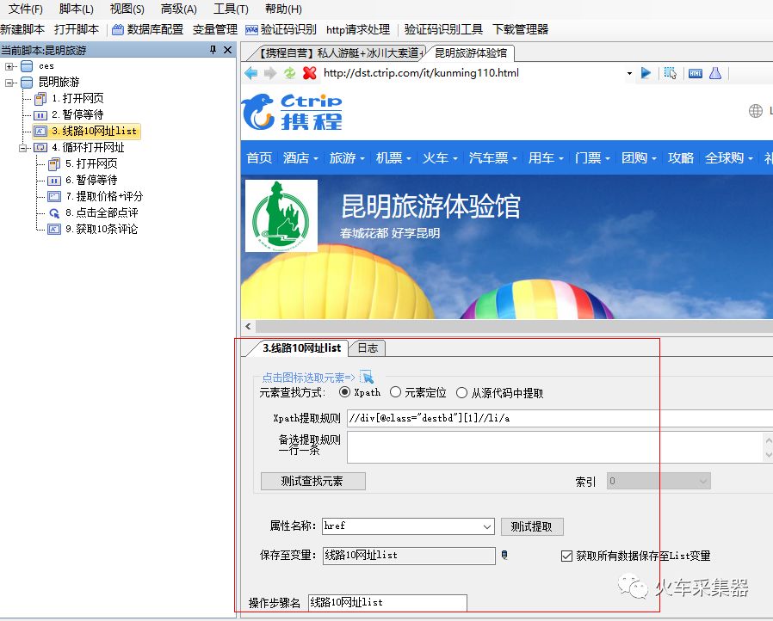The width and height of the screenshot is (773, 621).
Task: Click the browser back arrow icon
Action: 251,73
